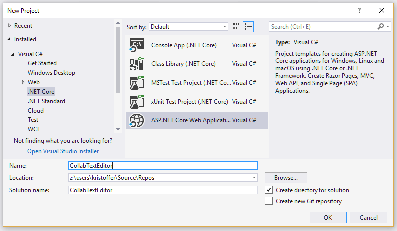Screen dimensions: 397x231
Task: Open the Sort by Default dropdown
Action: pyautogui.click(x=188, y=27)
